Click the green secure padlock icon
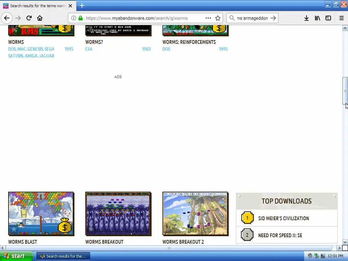Image resolution: width=348 pixels, height=261 pixels. click(x=80, y=18)
